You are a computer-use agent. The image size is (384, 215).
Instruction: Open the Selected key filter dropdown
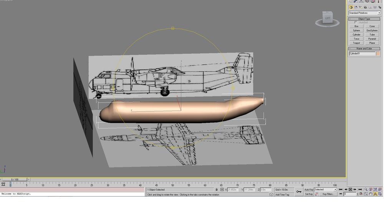[326, 190]
